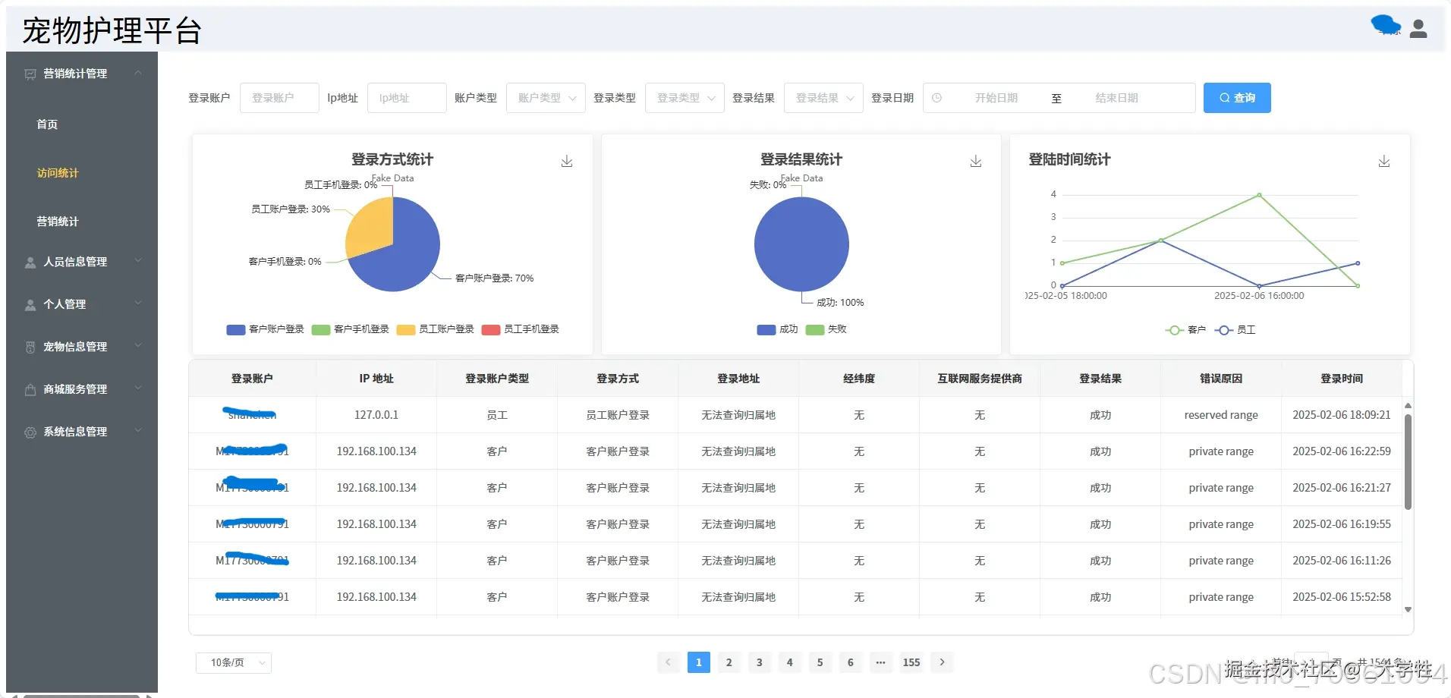
Task: Click the 商城服务管理 bag icon
Action: point(30,390)
